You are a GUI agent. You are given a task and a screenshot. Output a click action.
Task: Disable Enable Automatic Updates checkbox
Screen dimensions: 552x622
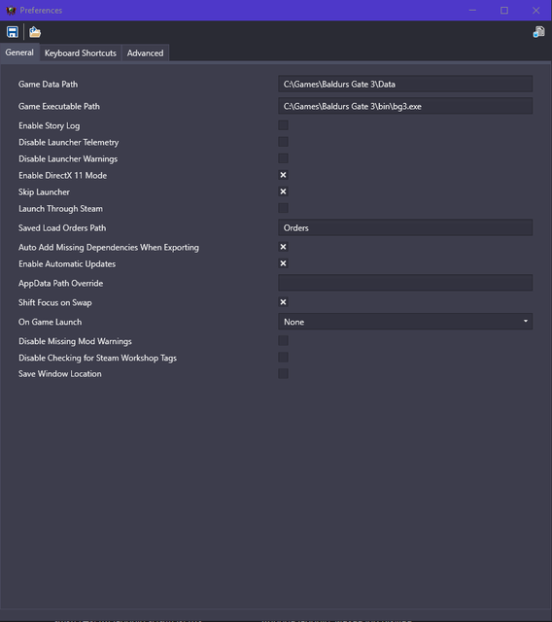coord(283,263)
